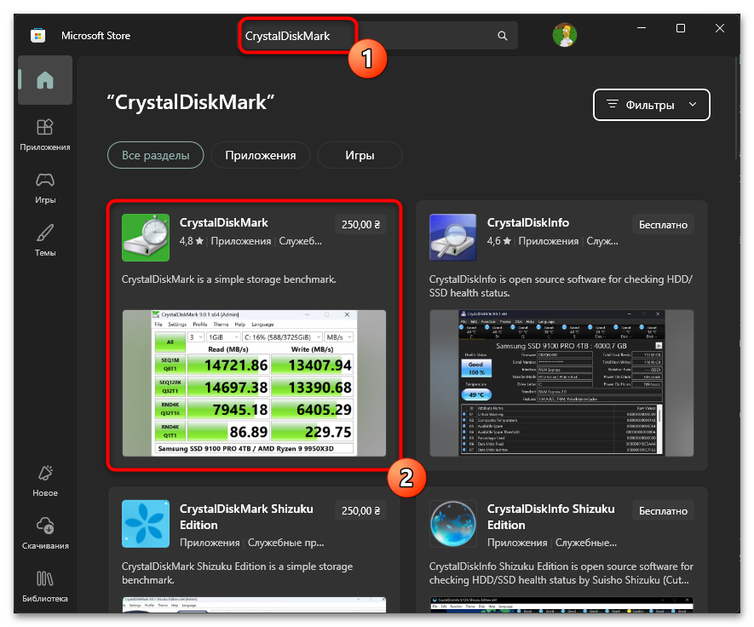Open Скачивания downloads section
754x627 pixels.
(x=44, y=533)
